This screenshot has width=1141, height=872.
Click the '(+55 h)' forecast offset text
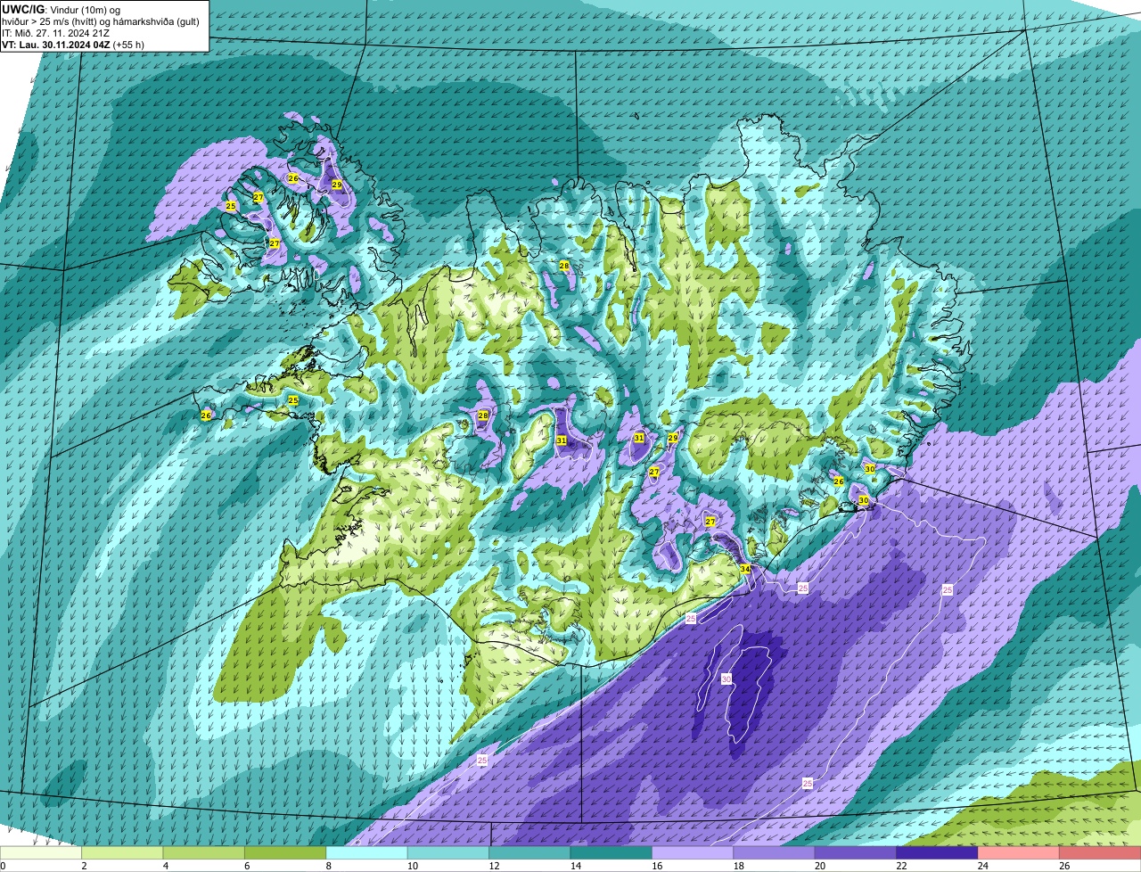(128, 45)
